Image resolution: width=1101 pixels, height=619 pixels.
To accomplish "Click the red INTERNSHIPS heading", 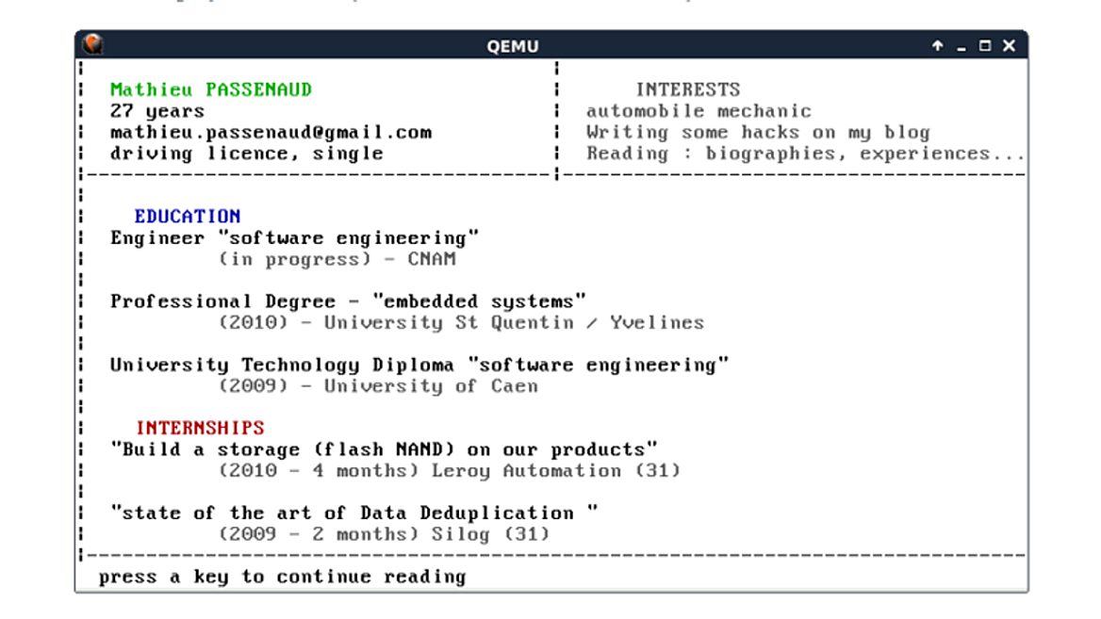I will click(x=200, y=429).
